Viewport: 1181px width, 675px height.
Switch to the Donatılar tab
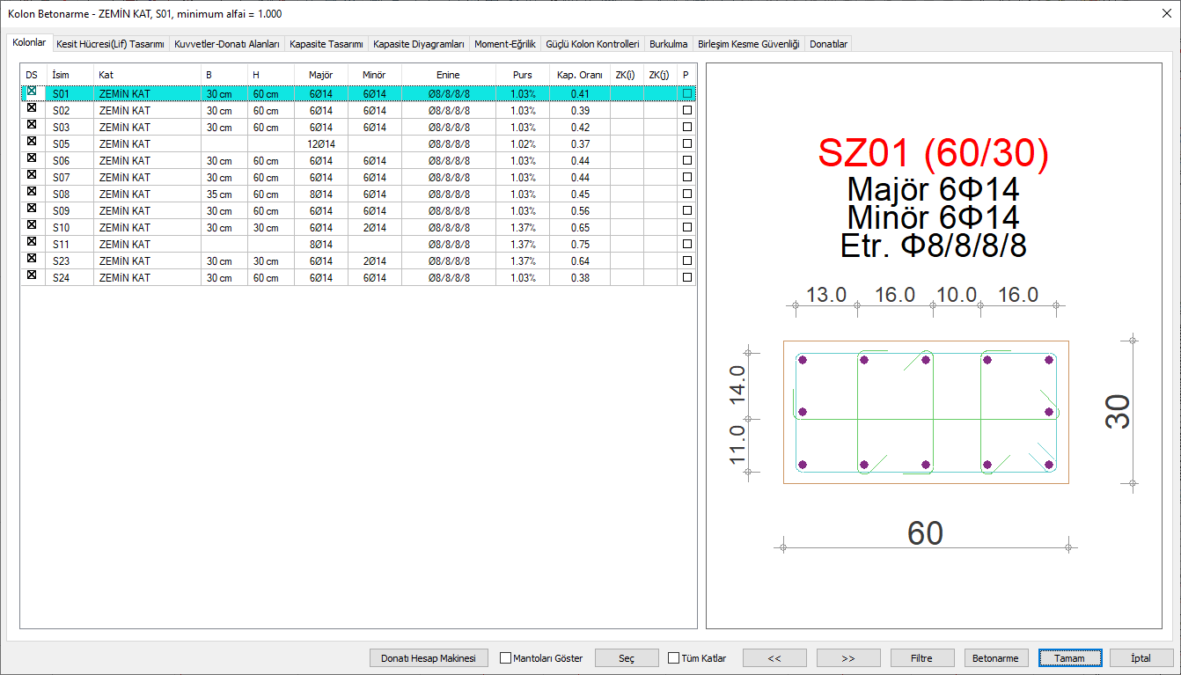[828, 43]
